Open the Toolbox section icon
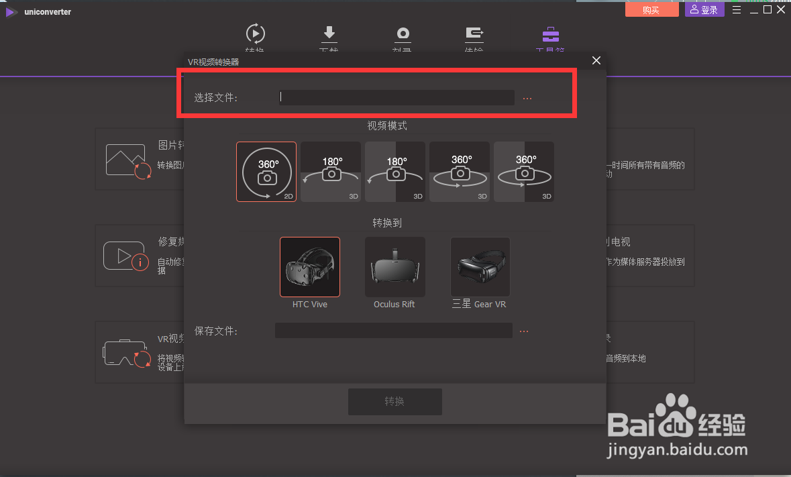Image resolution: width=791 pixels, height=477 pixels. pos(550,34)
